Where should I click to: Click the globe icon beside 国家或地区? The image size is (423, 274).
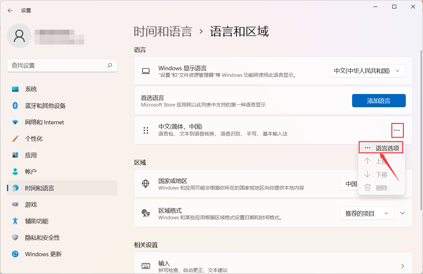click(x=146, y=184)
